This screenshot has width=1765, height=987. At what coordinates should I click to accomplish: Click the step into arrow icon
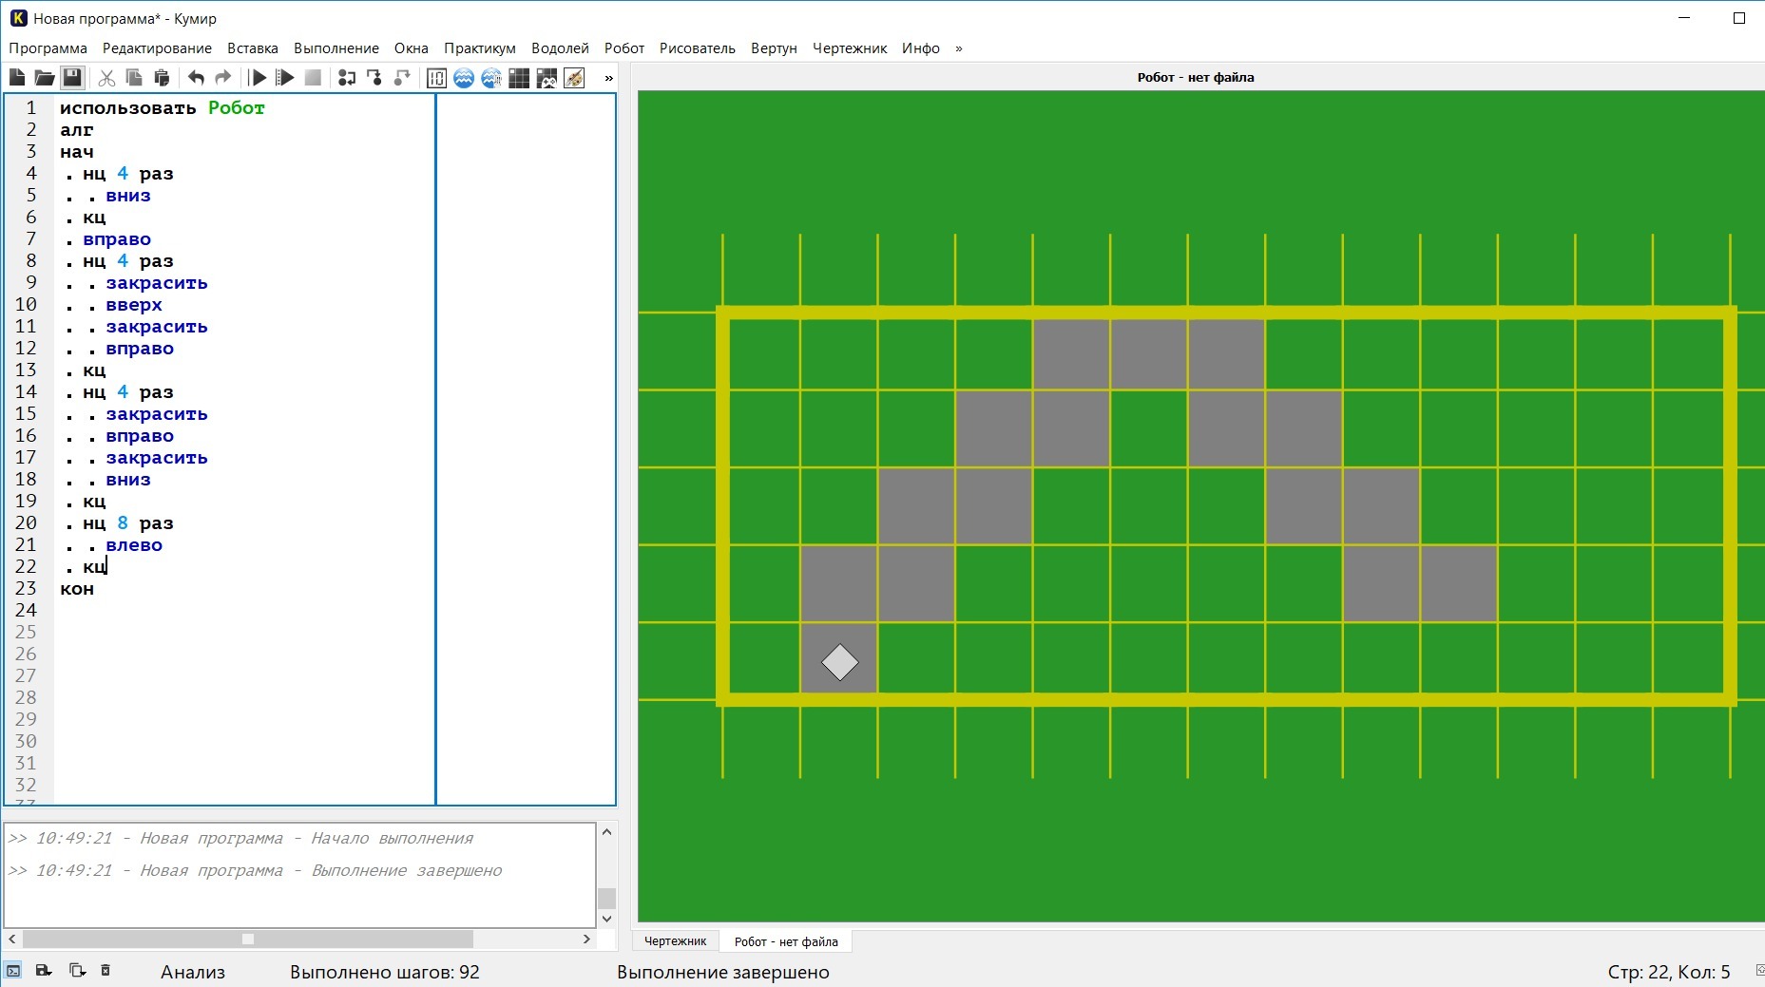(x=374, y=78)
